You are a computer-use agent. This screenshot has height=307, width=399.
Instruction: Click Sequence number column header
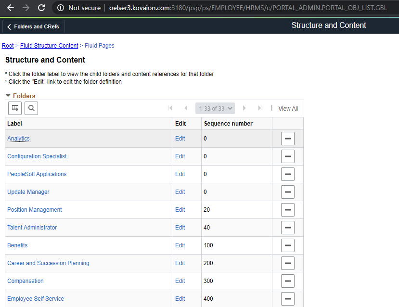[x=228, y=124]
